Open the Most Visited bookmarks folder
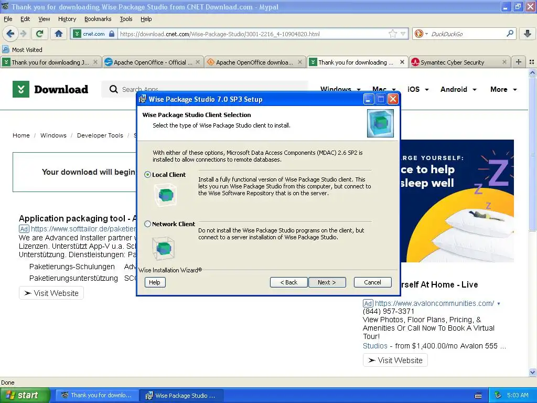Image resolution: width=537 pixels, height=403 pixels. [22, 50]
